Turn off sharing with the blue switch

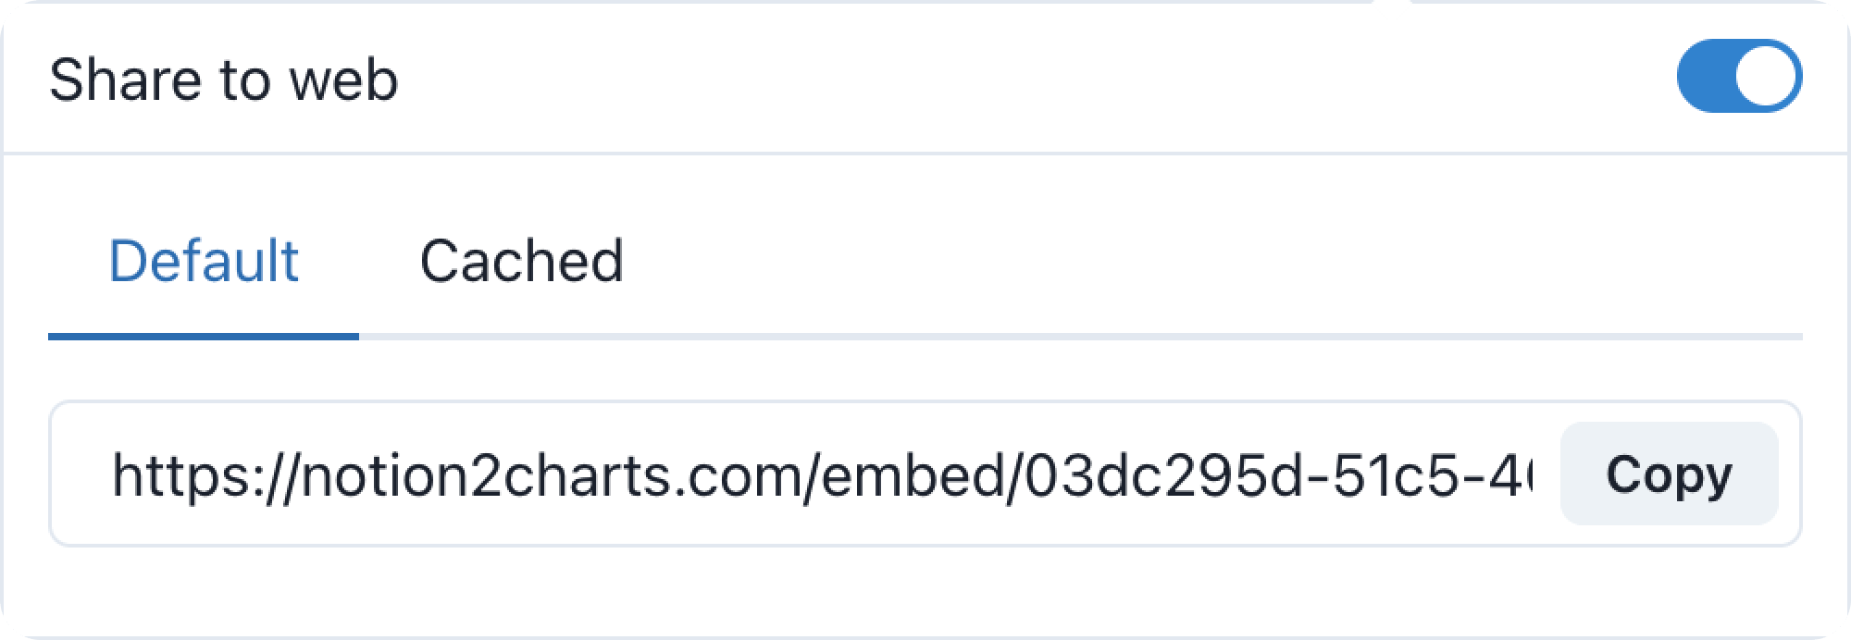click(x=1740, y=75)
